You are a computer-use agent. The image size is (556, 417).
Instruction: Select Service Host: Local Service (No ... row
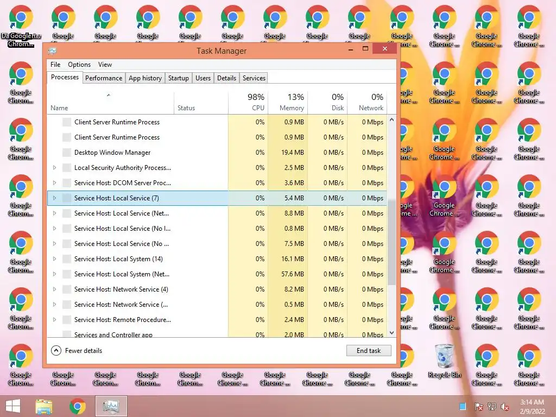click(217, 244)
